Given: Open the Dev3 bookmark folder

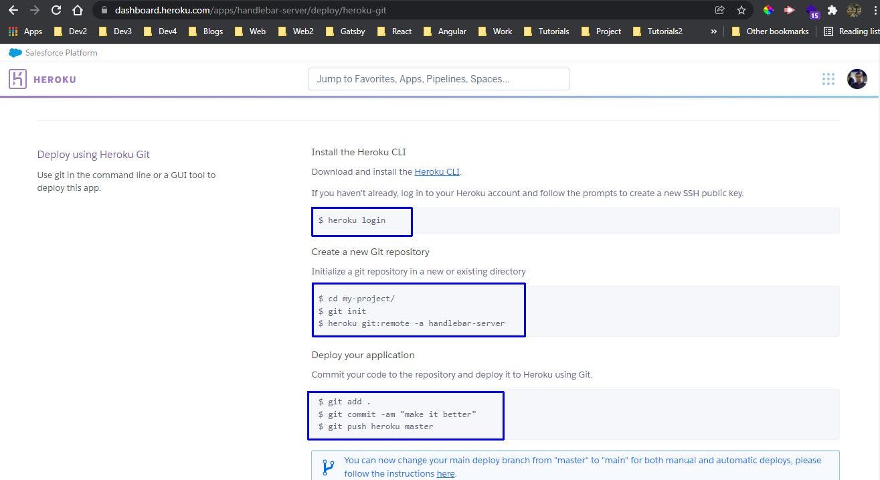Looking at the screenshot, I should pyautogui.click(x=115, y=31).
